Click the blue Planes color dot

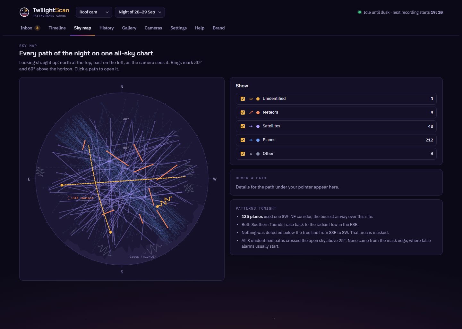[x=258, y=140]
